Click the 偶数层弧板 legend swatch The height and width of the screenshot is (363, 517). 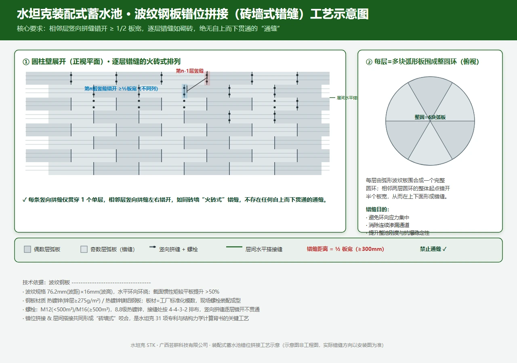click(x=27, y=249)
